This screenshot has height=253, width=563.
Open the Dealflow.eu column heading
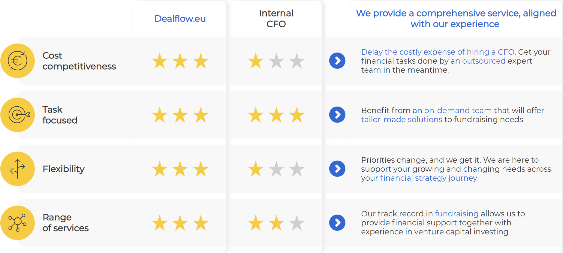pos(180,19)
